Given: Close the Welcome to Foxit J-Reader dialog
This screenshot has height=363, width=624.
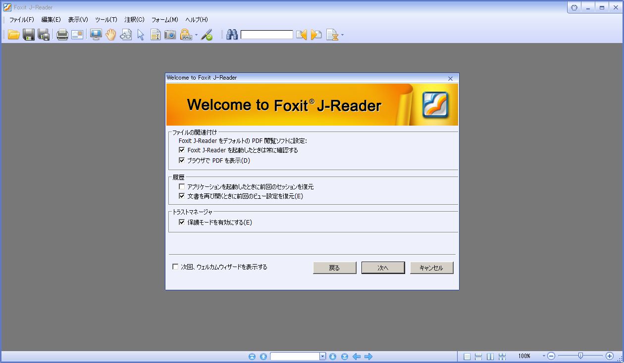Looking at the screenshot, I should pyautogui.click(x=450, y=78).
